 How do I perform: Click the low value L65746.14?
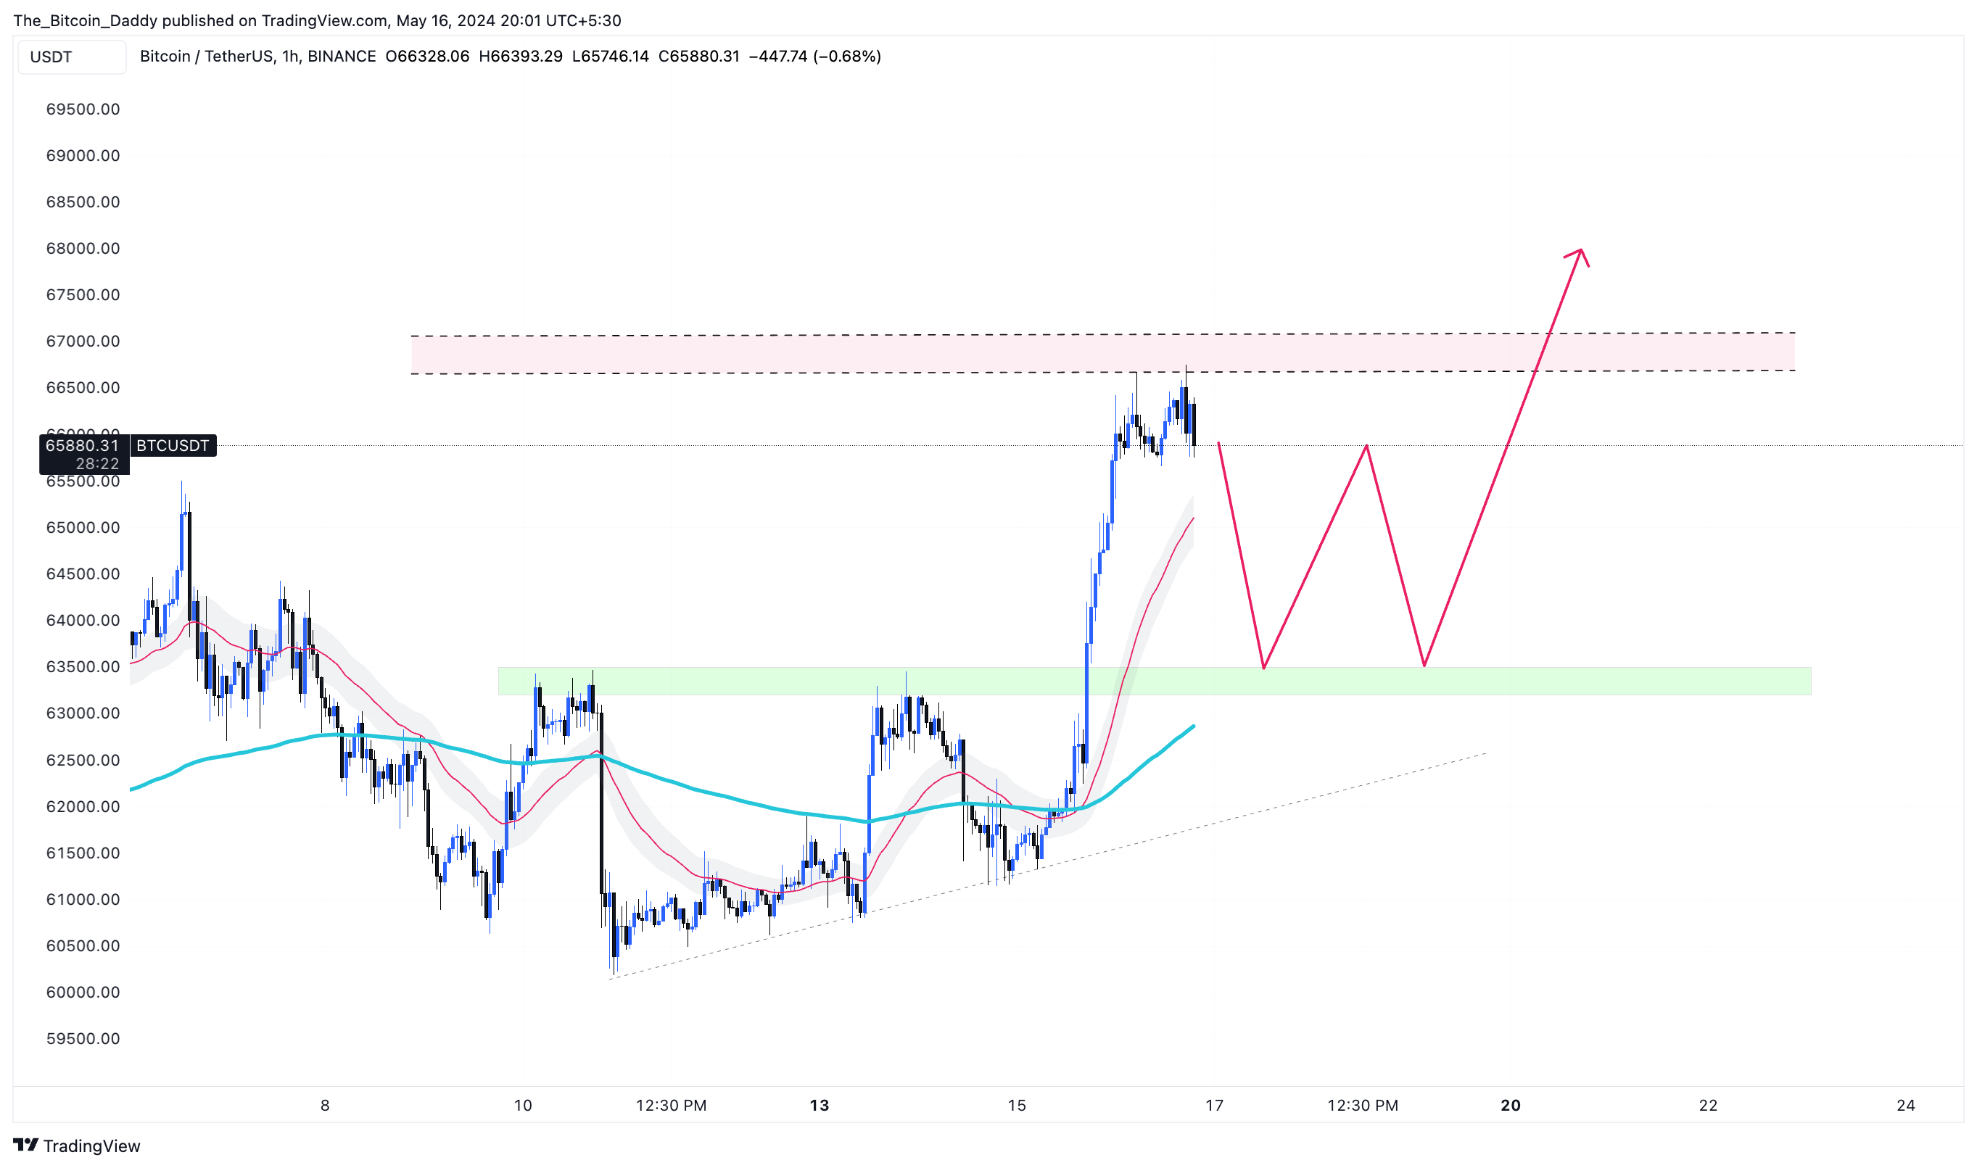click(x=610, y=56)
